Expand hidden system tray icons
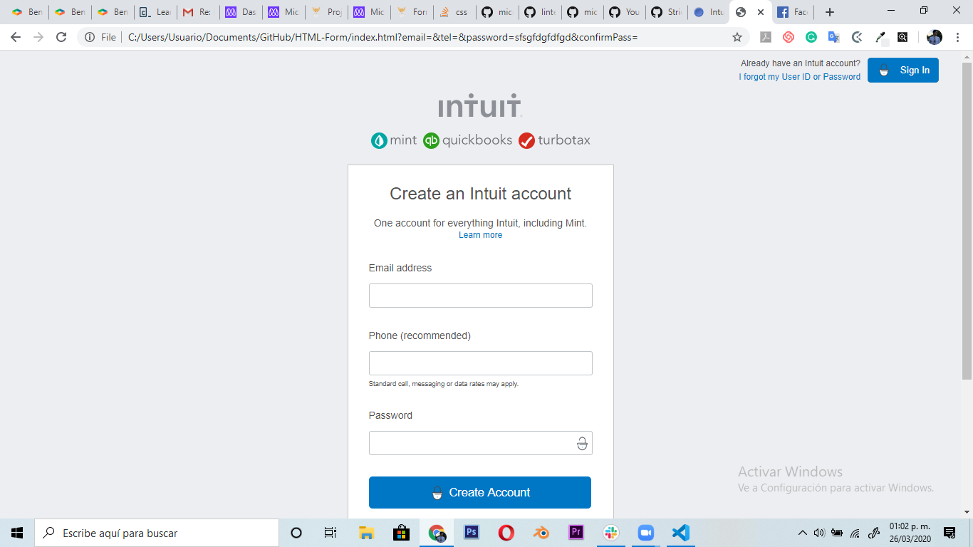 point(803,533)
